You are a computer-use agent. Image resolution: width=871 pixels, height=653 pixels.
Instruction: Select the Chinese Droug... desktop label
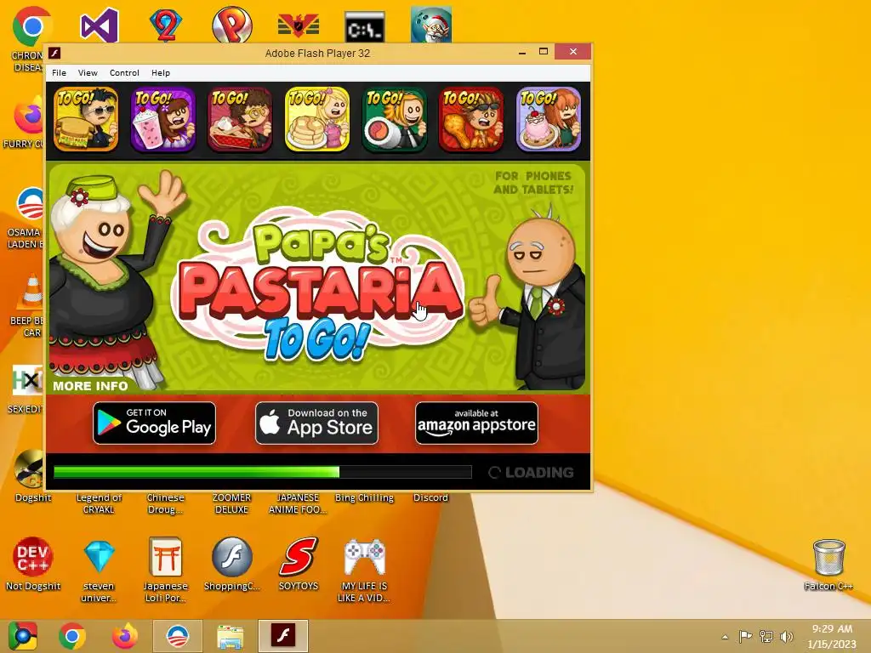tap(165, 503)
